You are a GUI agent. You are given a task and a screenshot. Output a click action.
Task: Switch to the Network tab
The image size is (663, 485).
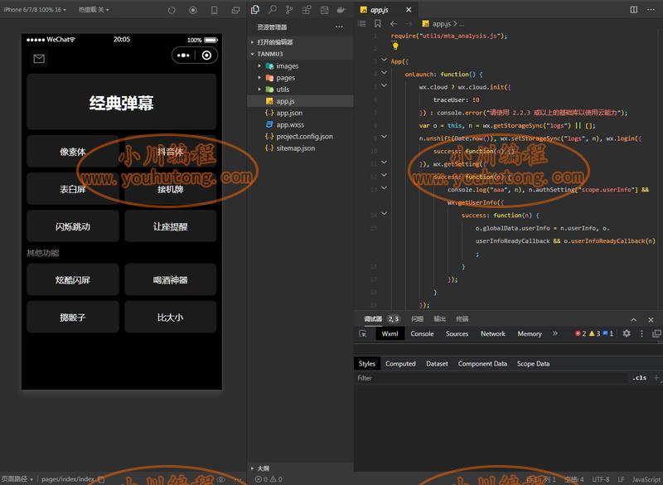click(x=493, y=333)
